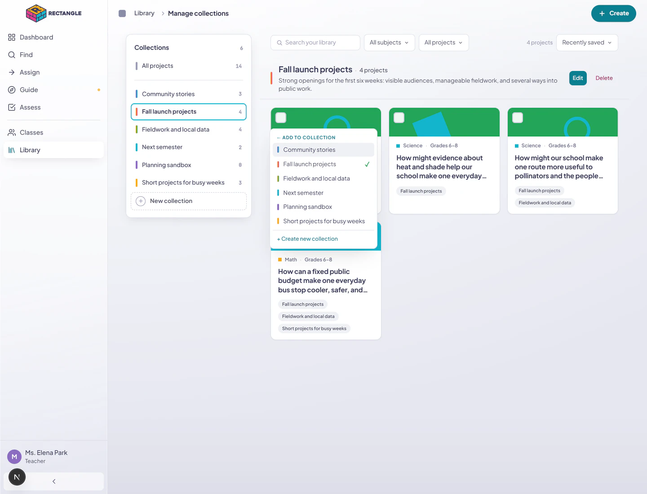This screenshot has height=494, width=647.
Task: Choose Next semester in the popup menu
Action: tap(323, 193)
